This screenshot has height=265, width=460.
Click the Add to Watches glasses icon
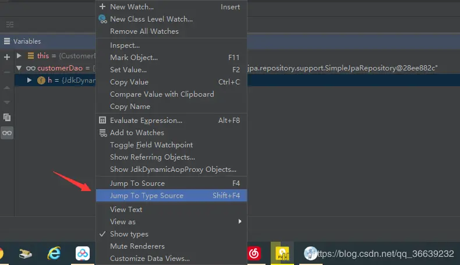tap(103, 133)
